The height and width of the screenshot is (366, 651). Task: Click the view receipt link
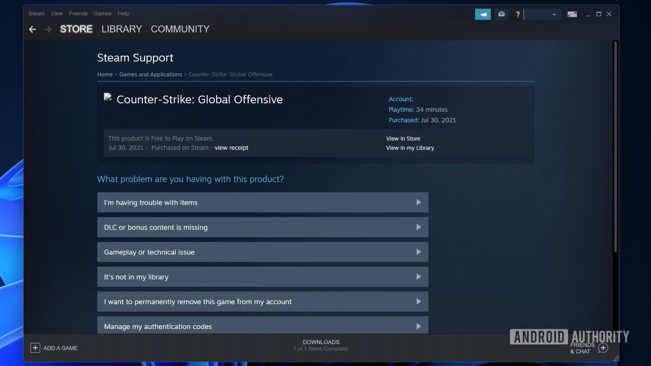231,148
